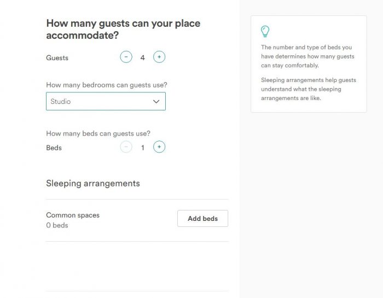
Task: Click 'How many beds can guests use?' label
Action: 98,133
